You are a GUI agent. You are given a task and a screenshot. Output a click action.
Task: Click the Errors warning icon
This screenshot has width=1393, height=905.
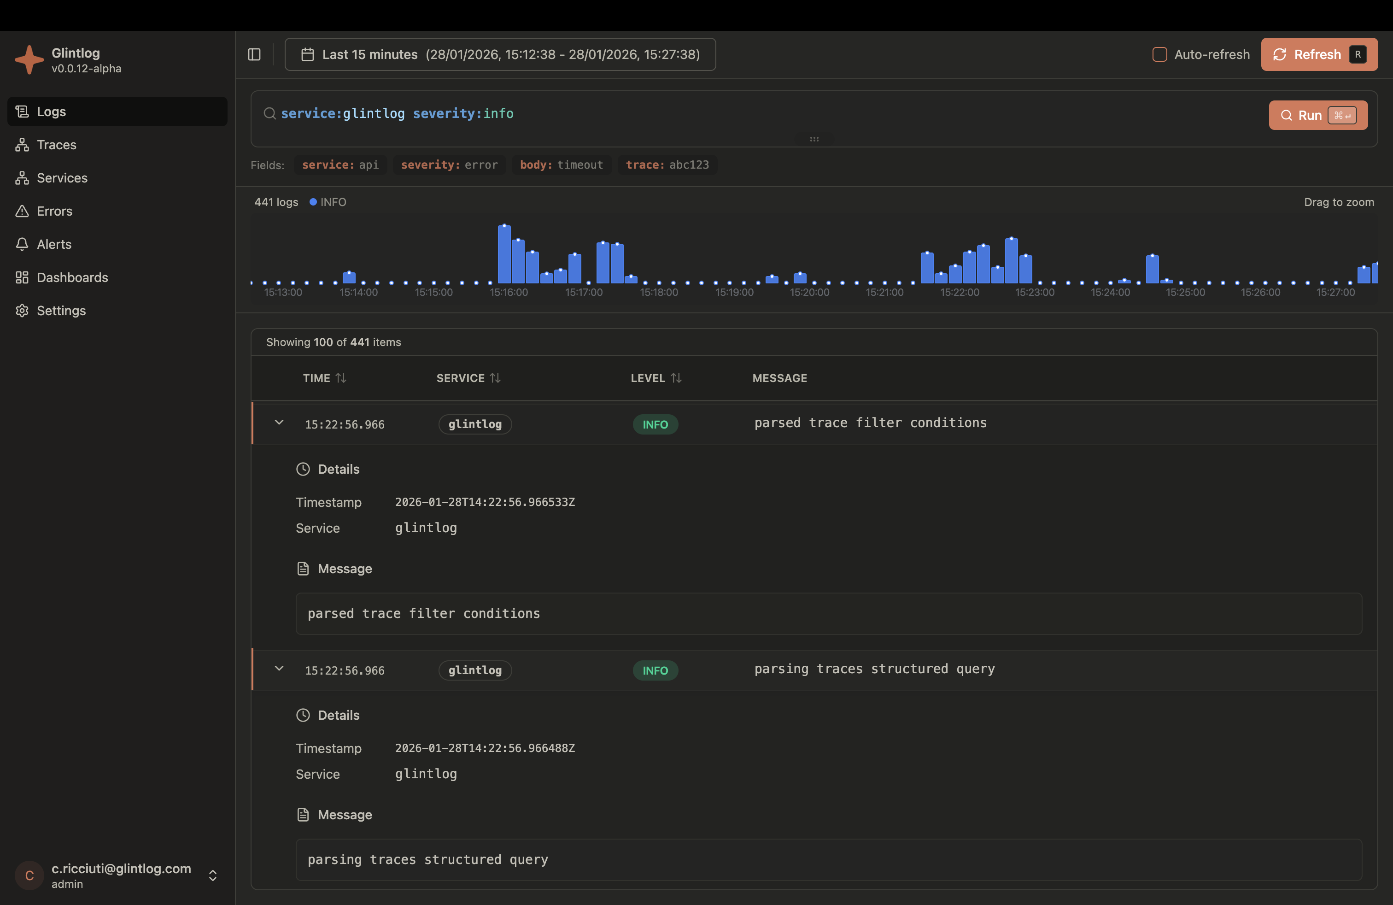pos(22,211)
